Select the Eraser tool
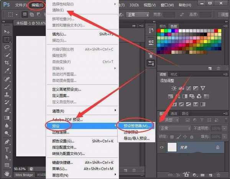230x179 pixels. point(7,111)
